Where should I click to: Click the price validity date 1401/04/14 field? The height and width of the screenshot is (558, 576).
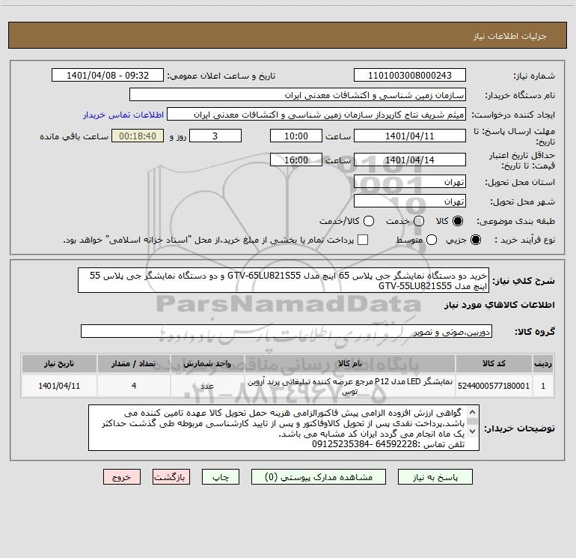click(x=410, y=160)
